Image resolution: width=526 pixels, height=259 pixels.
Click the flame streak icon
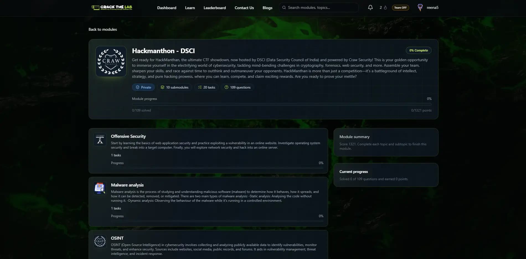[x=385, y=7]
